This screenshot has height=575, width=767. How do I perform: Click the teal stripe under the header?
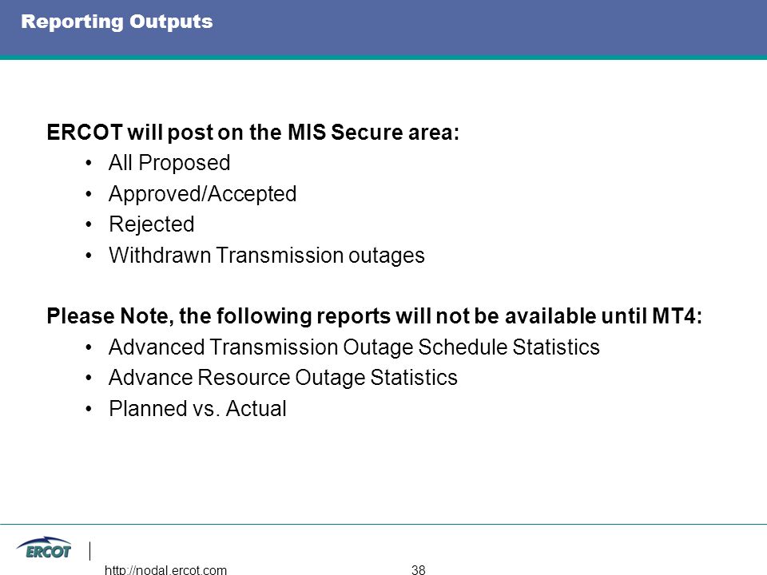tap(383, 57)
